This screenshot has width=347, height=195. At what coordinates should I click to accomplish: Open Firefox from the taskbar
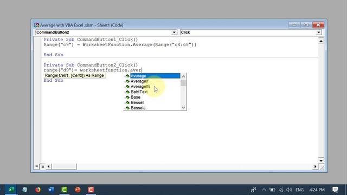(38, 190)
